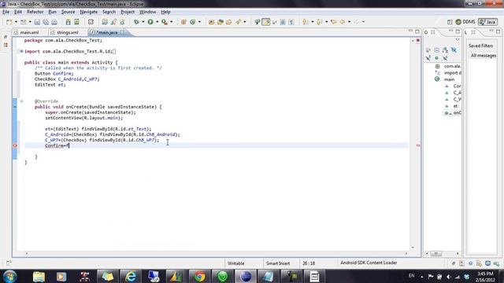Close the main.java editor tab
The height and width of the screenshot is (283, 504).
tap(123, 32)
